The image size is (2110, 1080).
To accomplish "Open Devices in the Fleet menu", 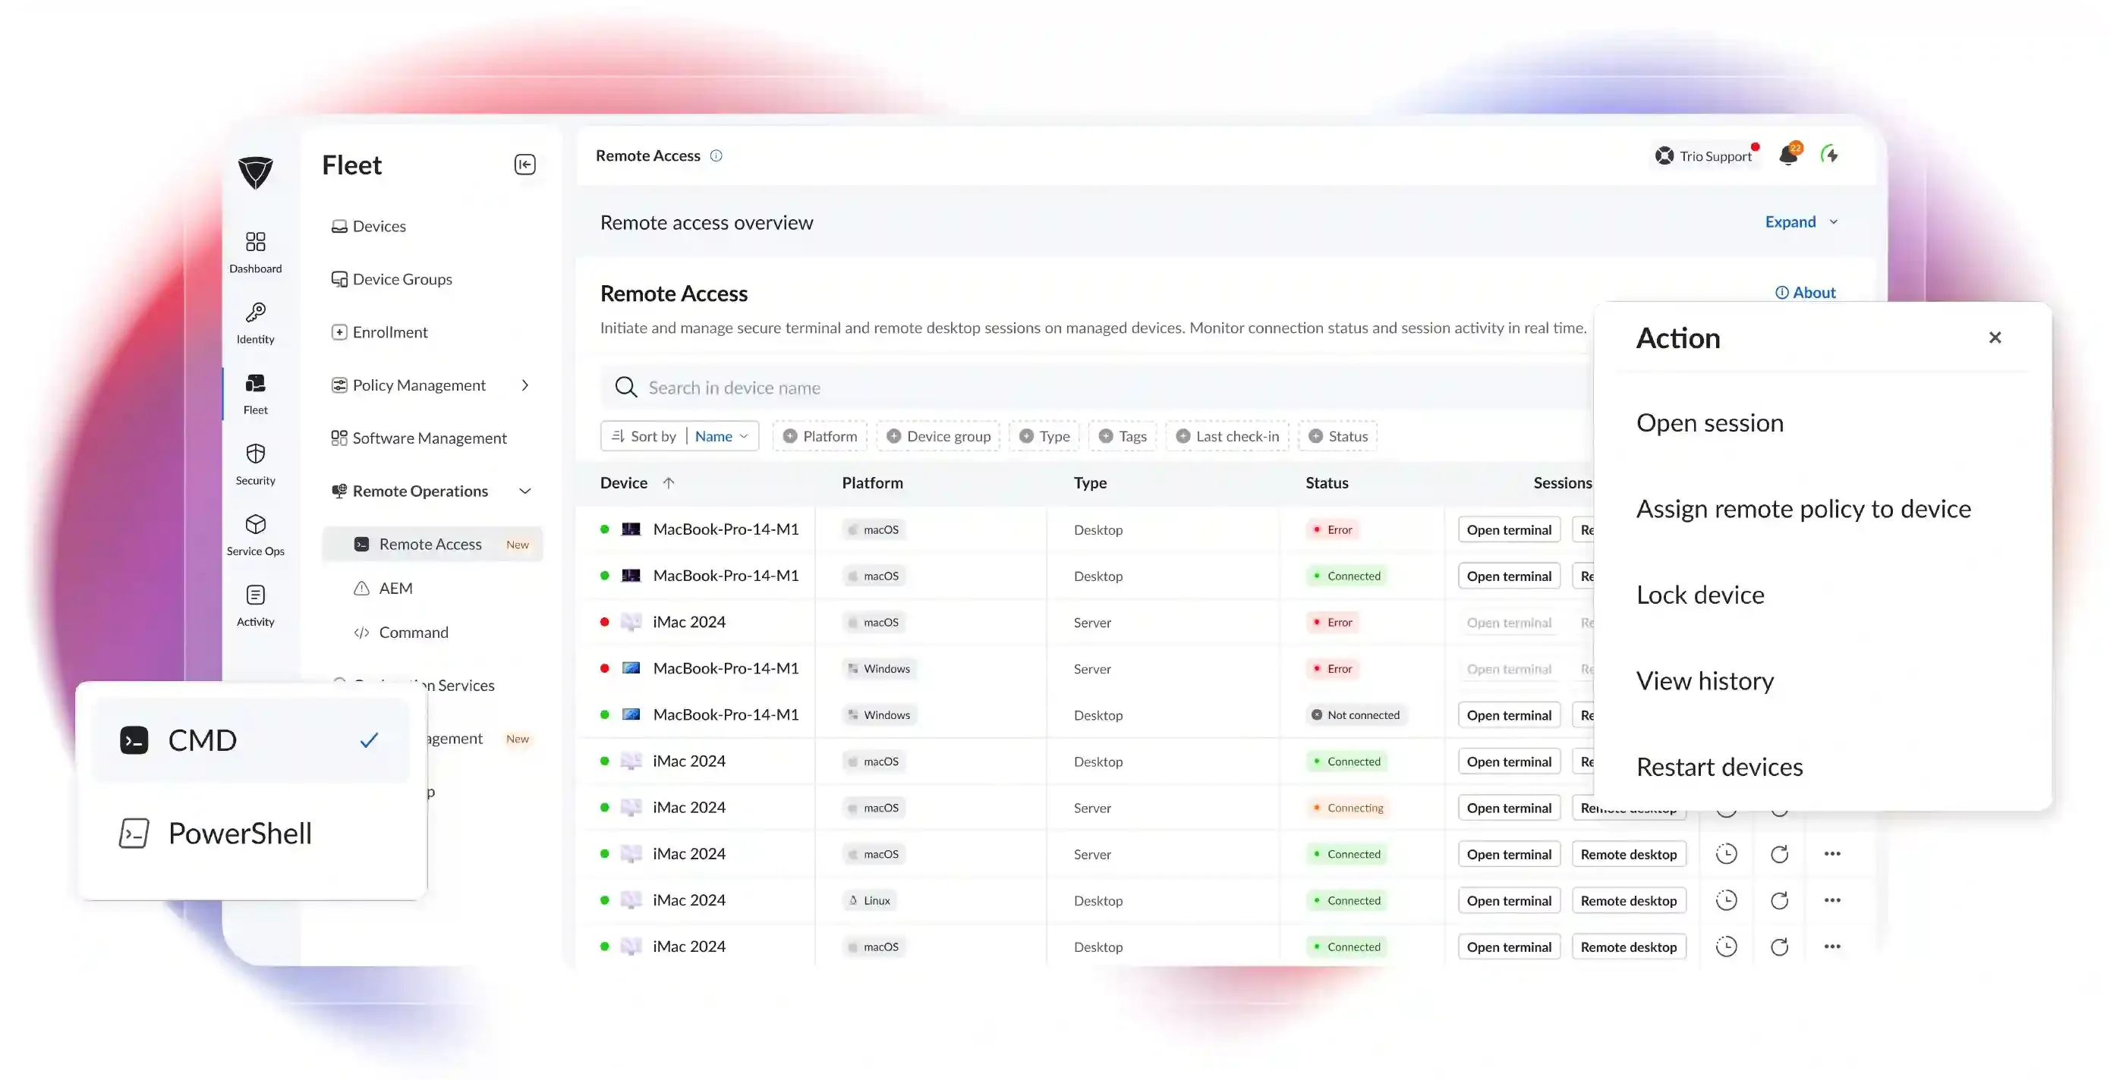I will (x=369, y=226).
